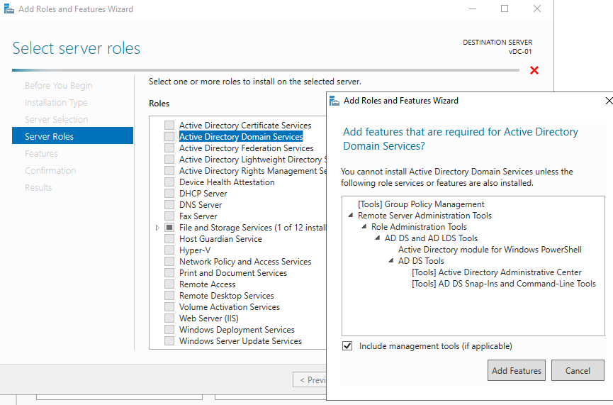Screen dimensions: 613x405
Task: Select Network Policy and Access Services row
Action: coord(245,262)
